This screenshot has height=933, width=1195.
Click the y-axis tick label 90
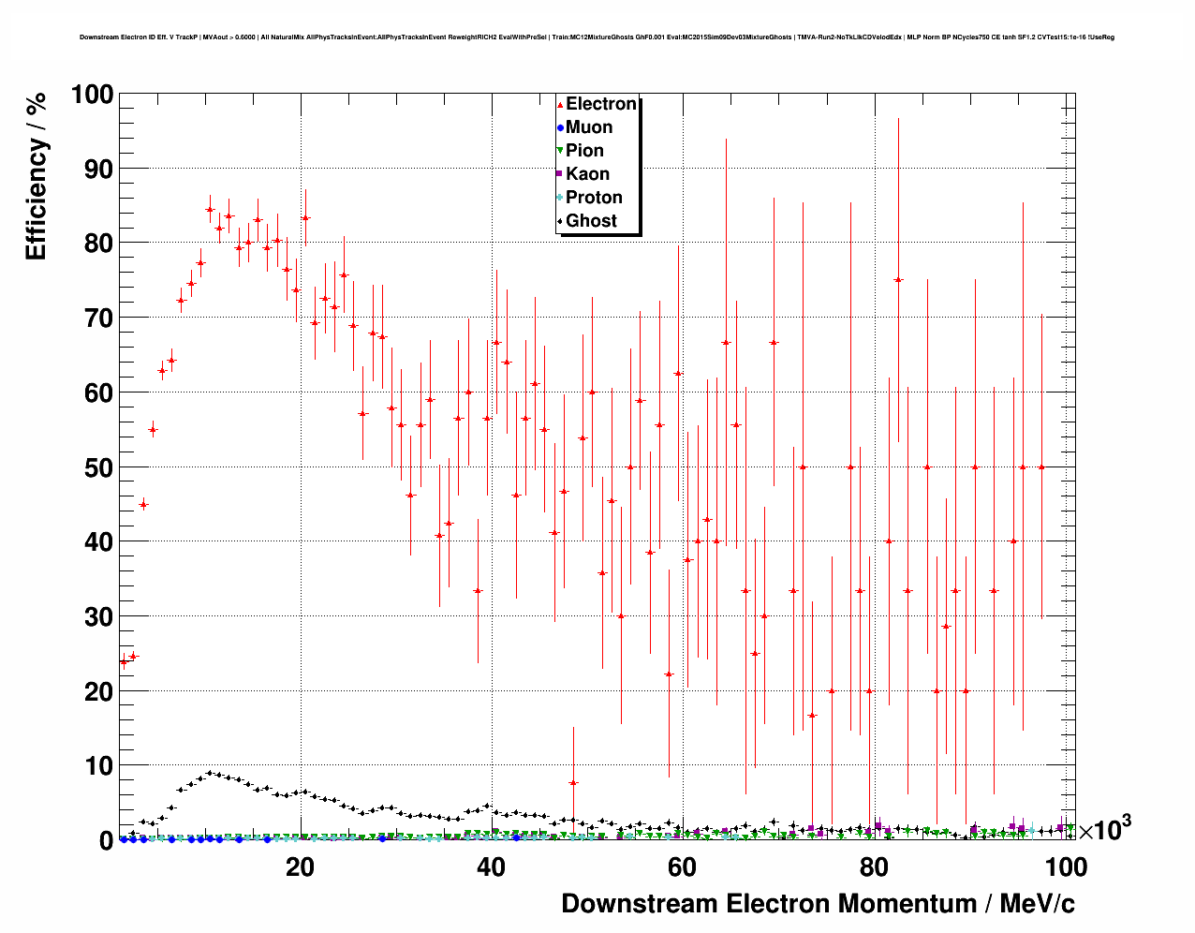(93, 169)
